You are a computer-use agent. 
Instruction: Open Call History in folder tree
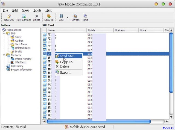coord(17,66)
